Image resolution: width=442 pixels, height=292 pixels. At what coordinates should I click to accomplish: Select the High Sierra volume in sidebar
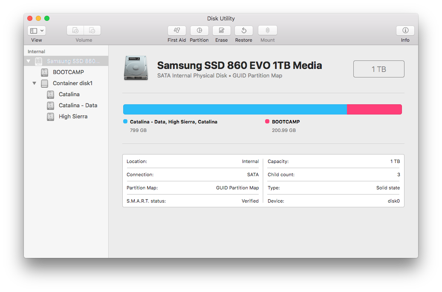pyautogui.click(x=66, y=116)
